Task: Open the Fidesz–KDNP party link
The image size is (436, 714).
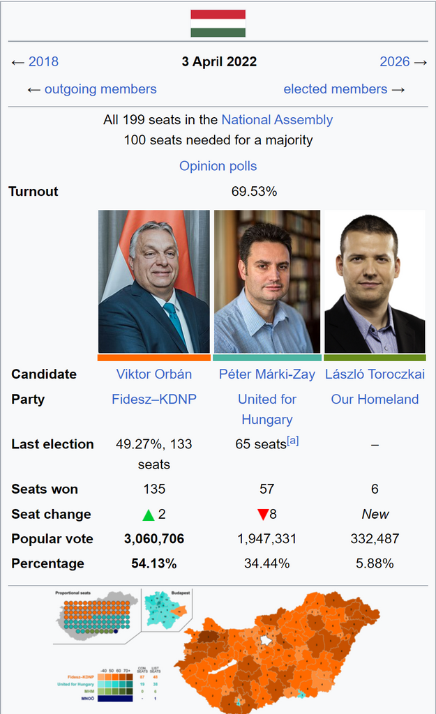Action: point(154,399)
